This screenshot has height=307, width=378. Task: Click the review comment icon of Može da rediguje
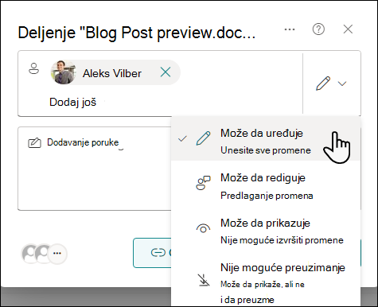[x=203, y=183]
